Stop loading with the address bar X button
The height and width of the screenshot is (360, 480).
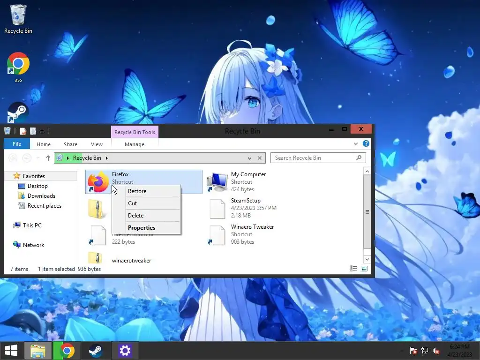[x=260, y=158]
